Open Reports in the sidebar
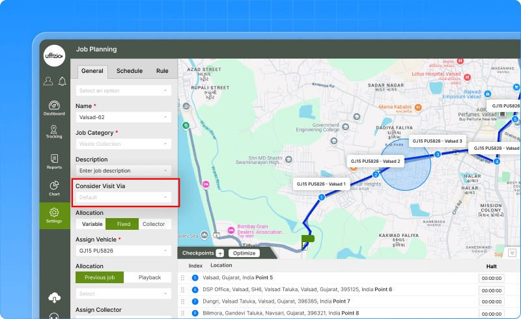 54,161
